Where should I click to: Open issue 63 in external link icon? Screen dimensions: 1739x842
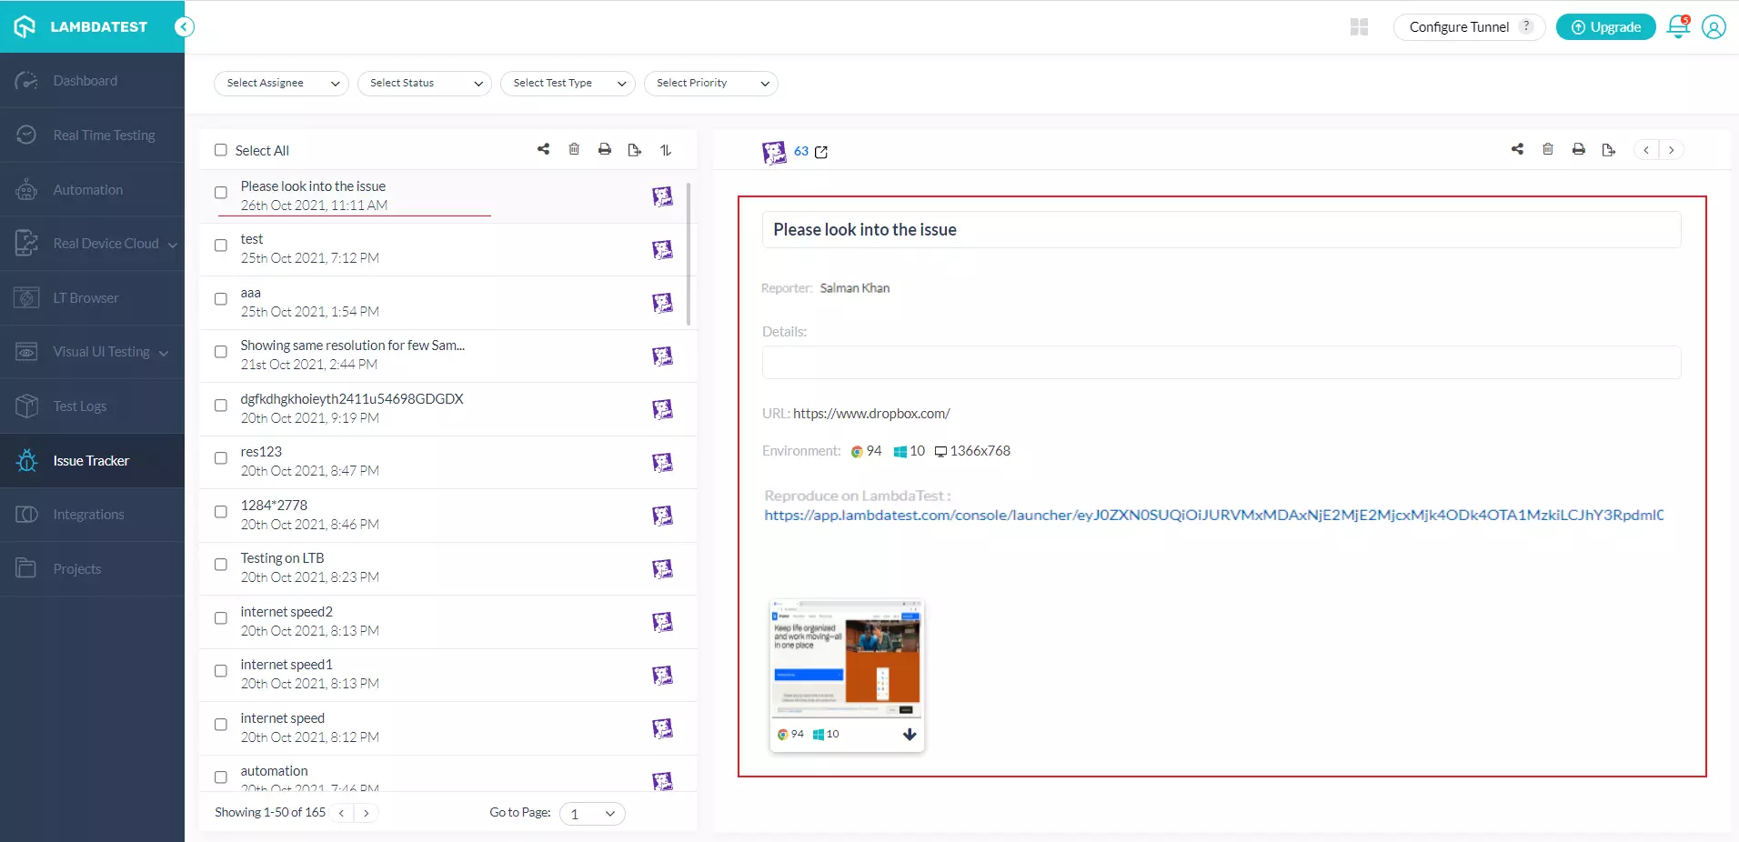[x=821, y=152]
